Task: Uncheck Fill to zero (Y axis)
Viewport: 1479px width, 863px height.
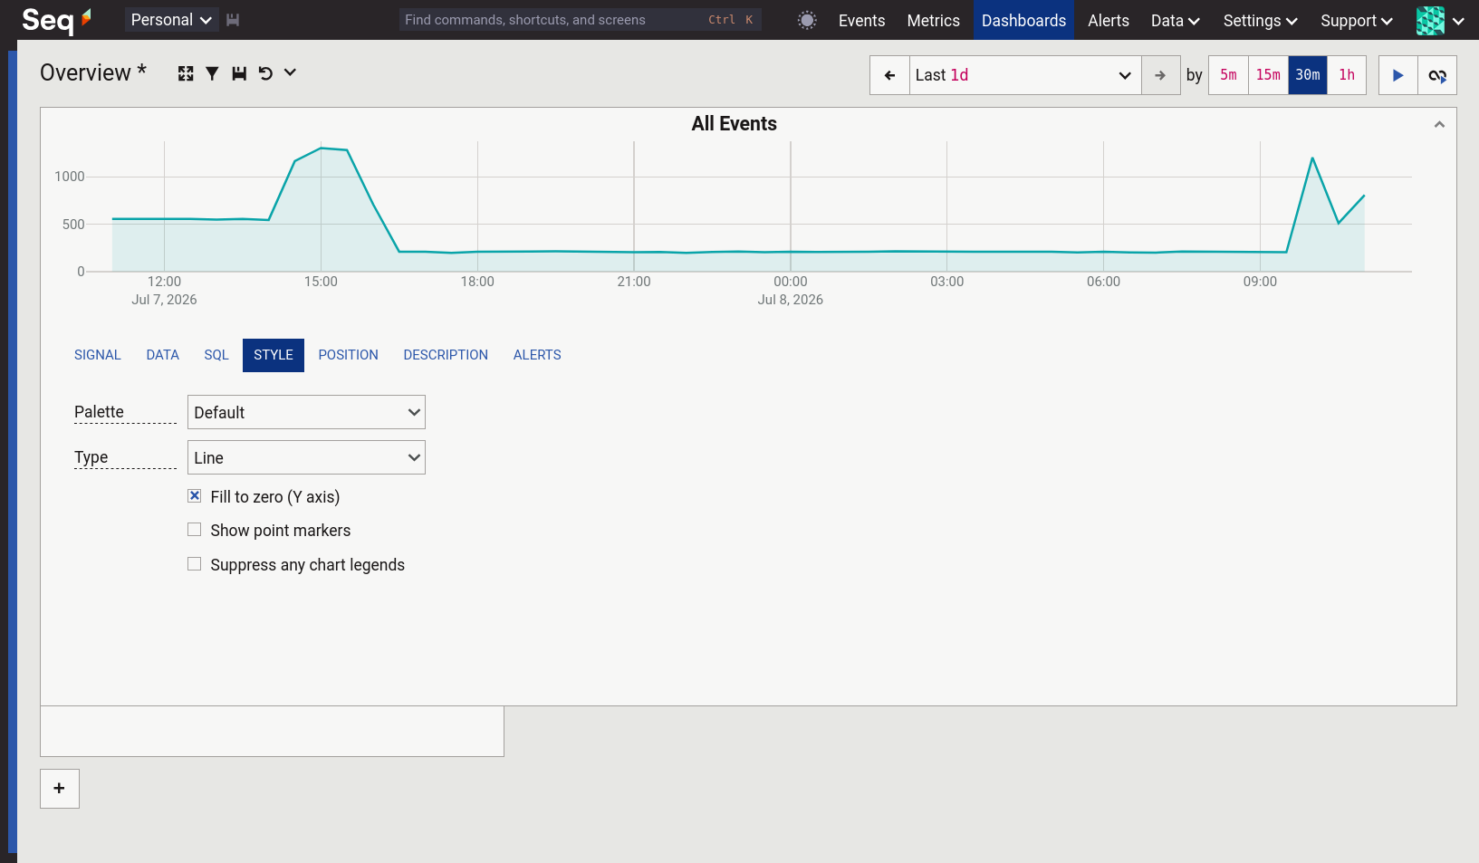Action: [194, 496]
